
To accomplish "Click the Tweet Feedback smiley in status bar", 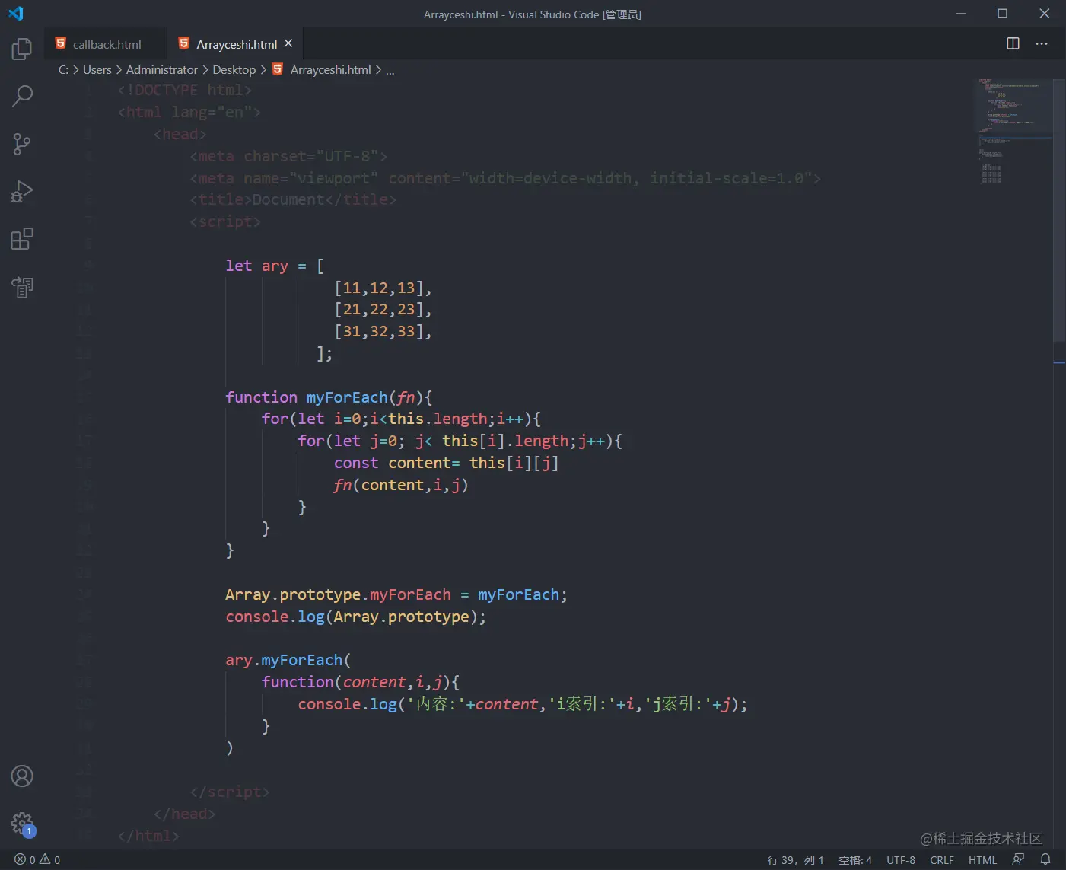I will 1019,859.
